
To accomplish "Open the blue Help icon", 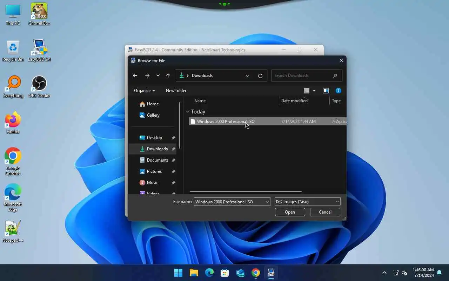I will click(338, 91).
